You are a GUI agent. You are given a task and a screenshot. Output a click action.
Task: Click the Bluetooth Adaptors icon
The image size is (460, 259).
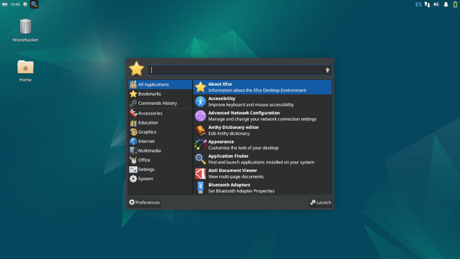tap(200, 188)
